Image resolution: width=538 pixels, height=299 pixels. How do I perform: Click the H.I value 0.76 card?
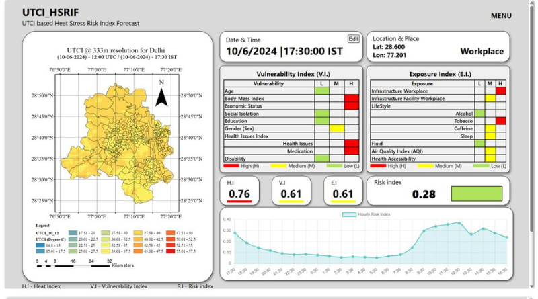(239, 191)
